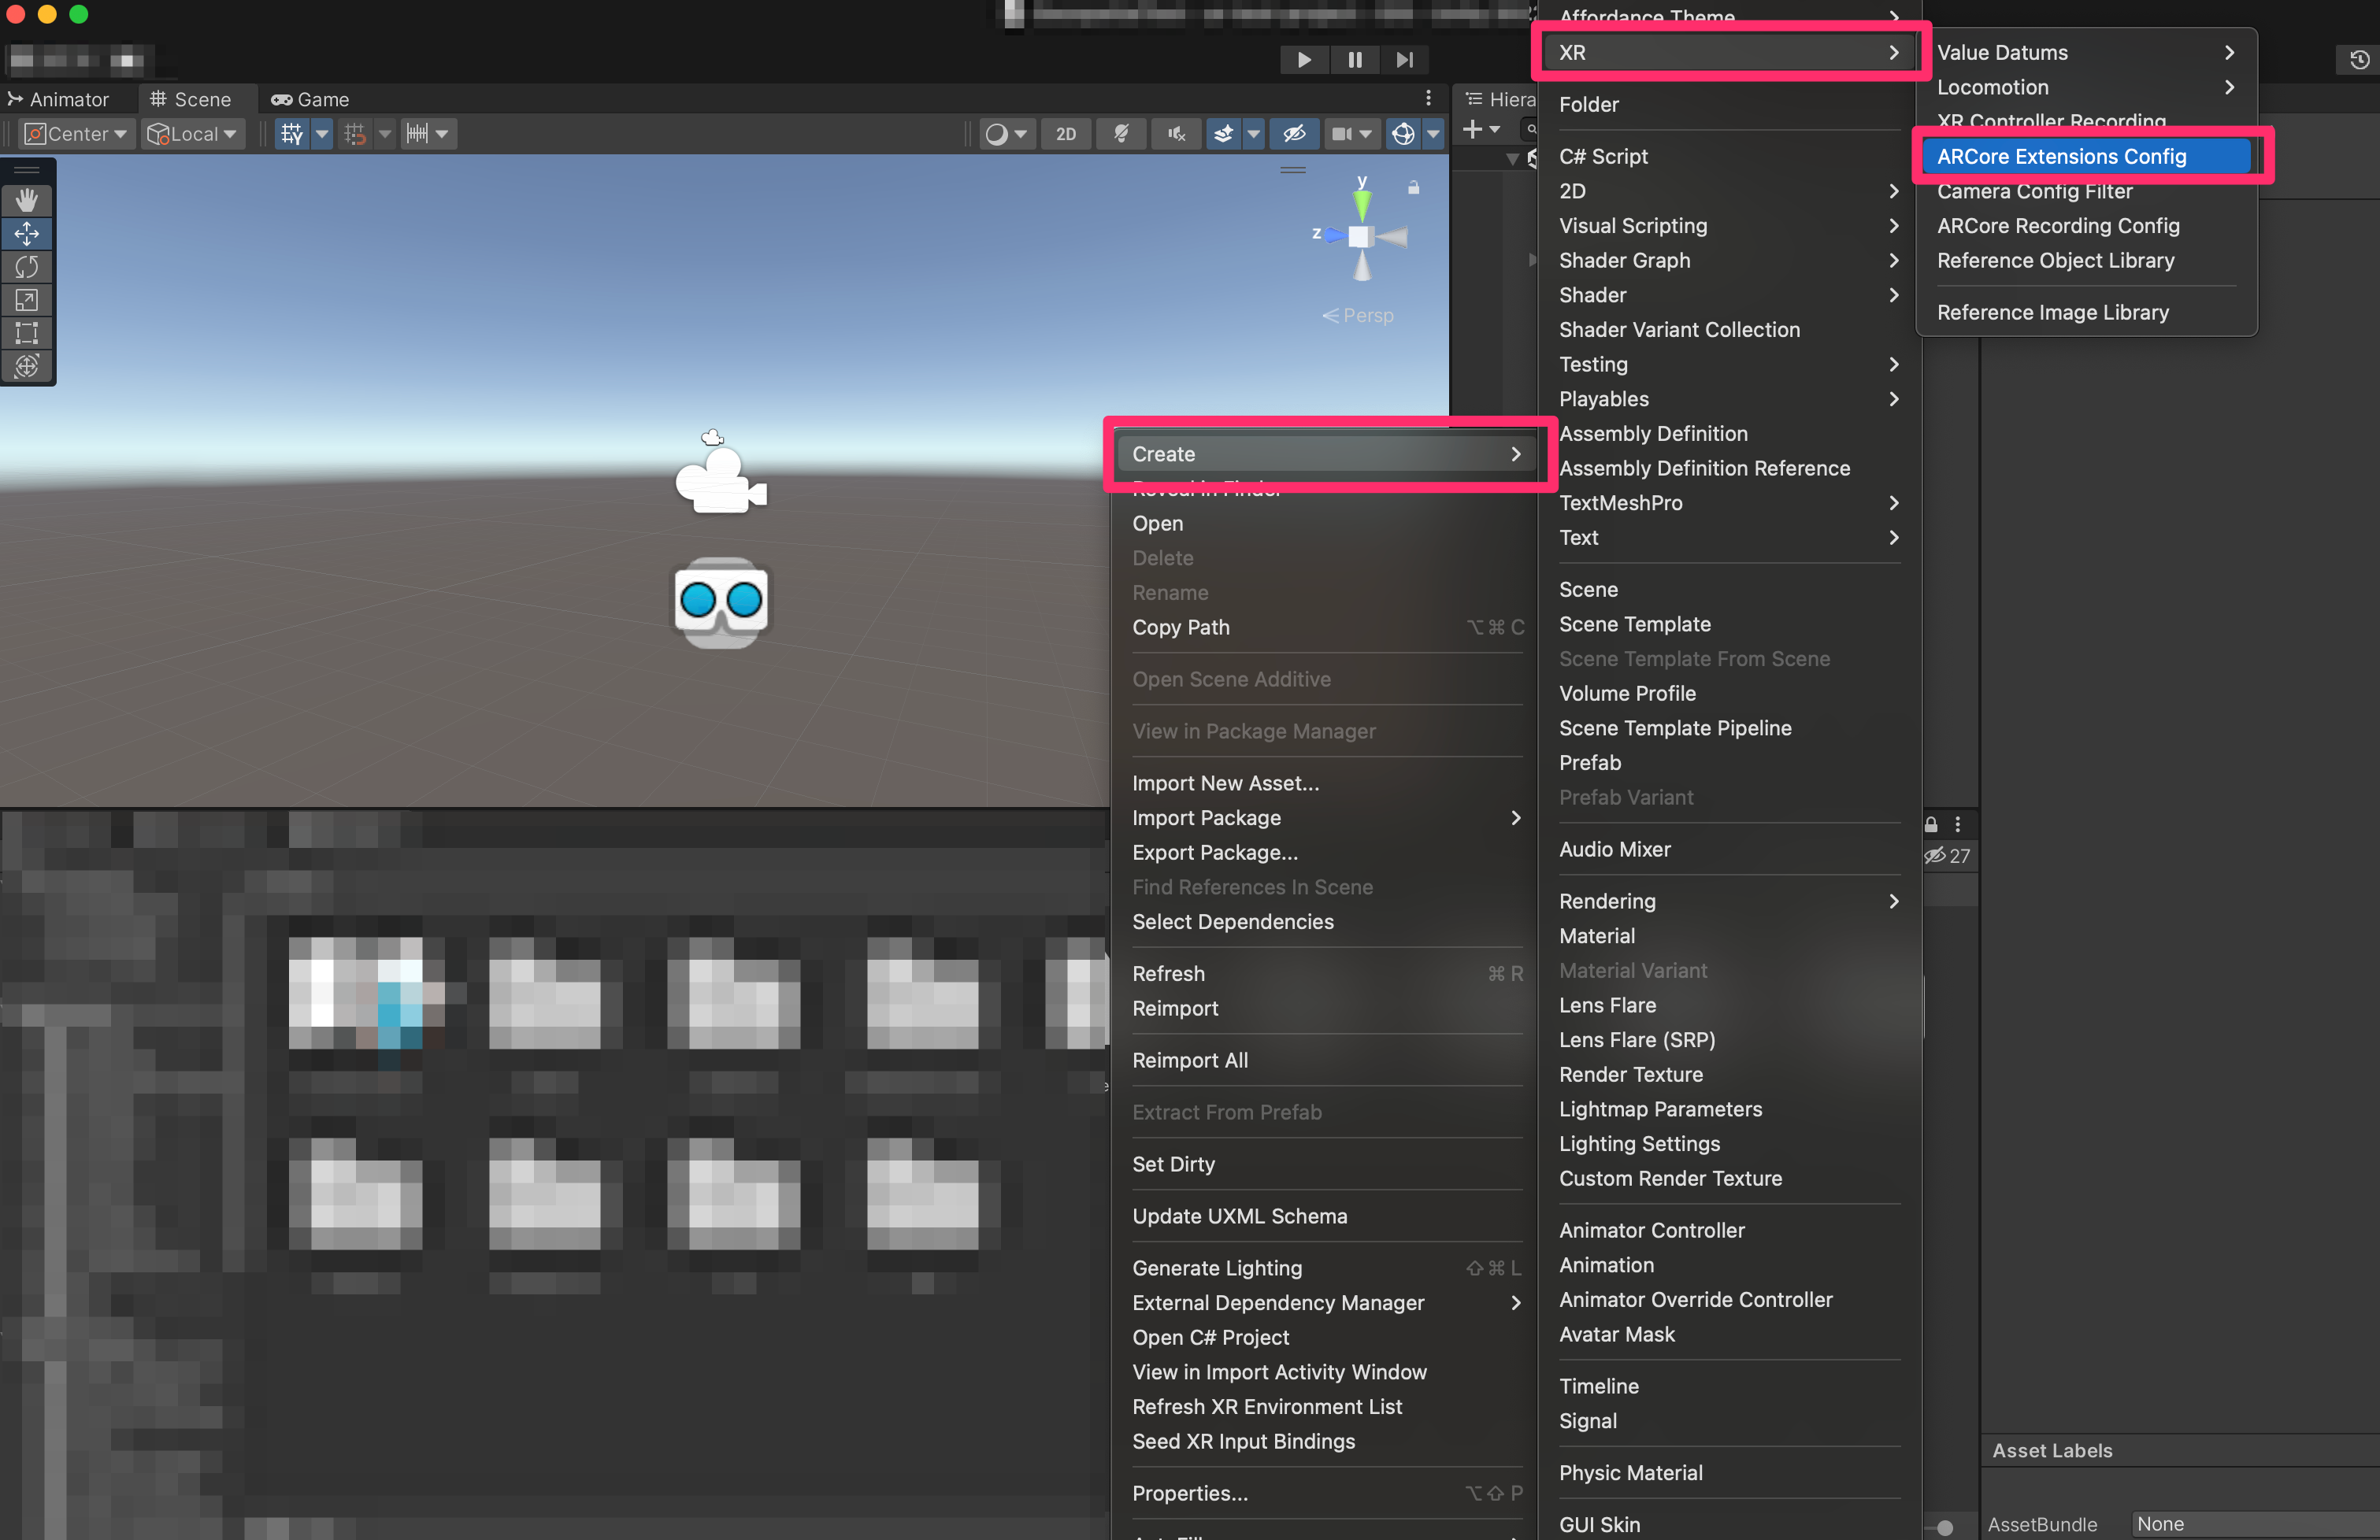Select the Rotate tool
This screenshot has width=2380, height=1540.
pos(27,267)
